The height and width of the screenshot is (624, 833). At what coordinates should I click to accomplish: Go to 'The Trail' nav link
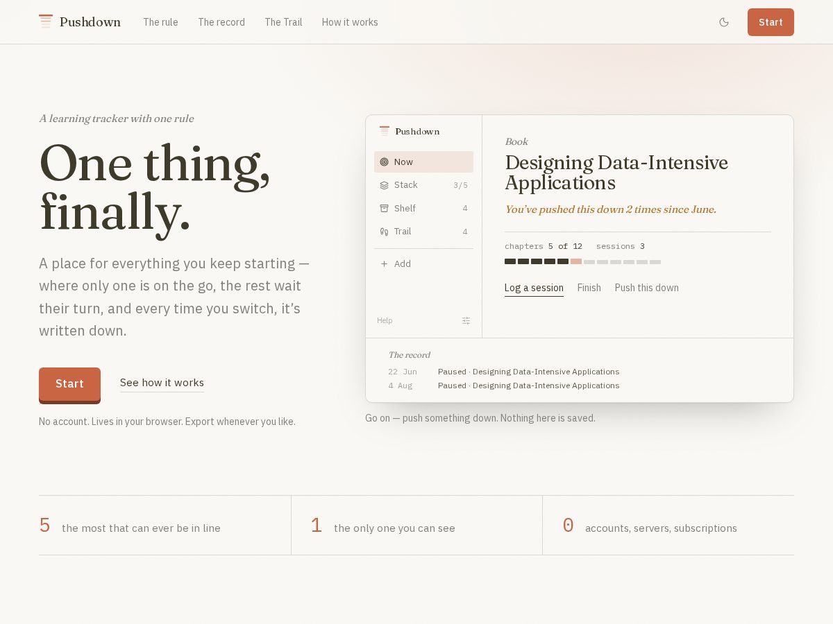click(x=283, y=22)
